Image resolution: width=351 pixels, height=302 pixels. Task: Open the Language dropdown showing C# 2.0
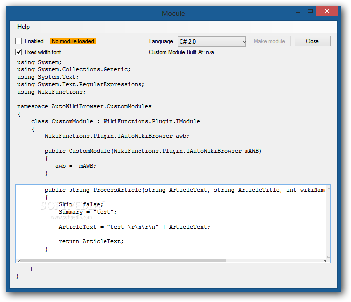click(x=212, y=41)
